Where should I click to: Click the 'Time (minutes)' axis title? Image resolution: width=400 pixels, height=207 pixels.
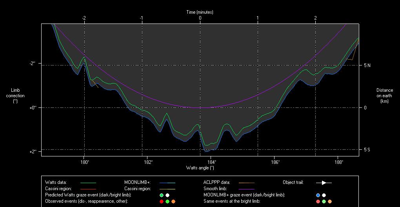(200, 12)
